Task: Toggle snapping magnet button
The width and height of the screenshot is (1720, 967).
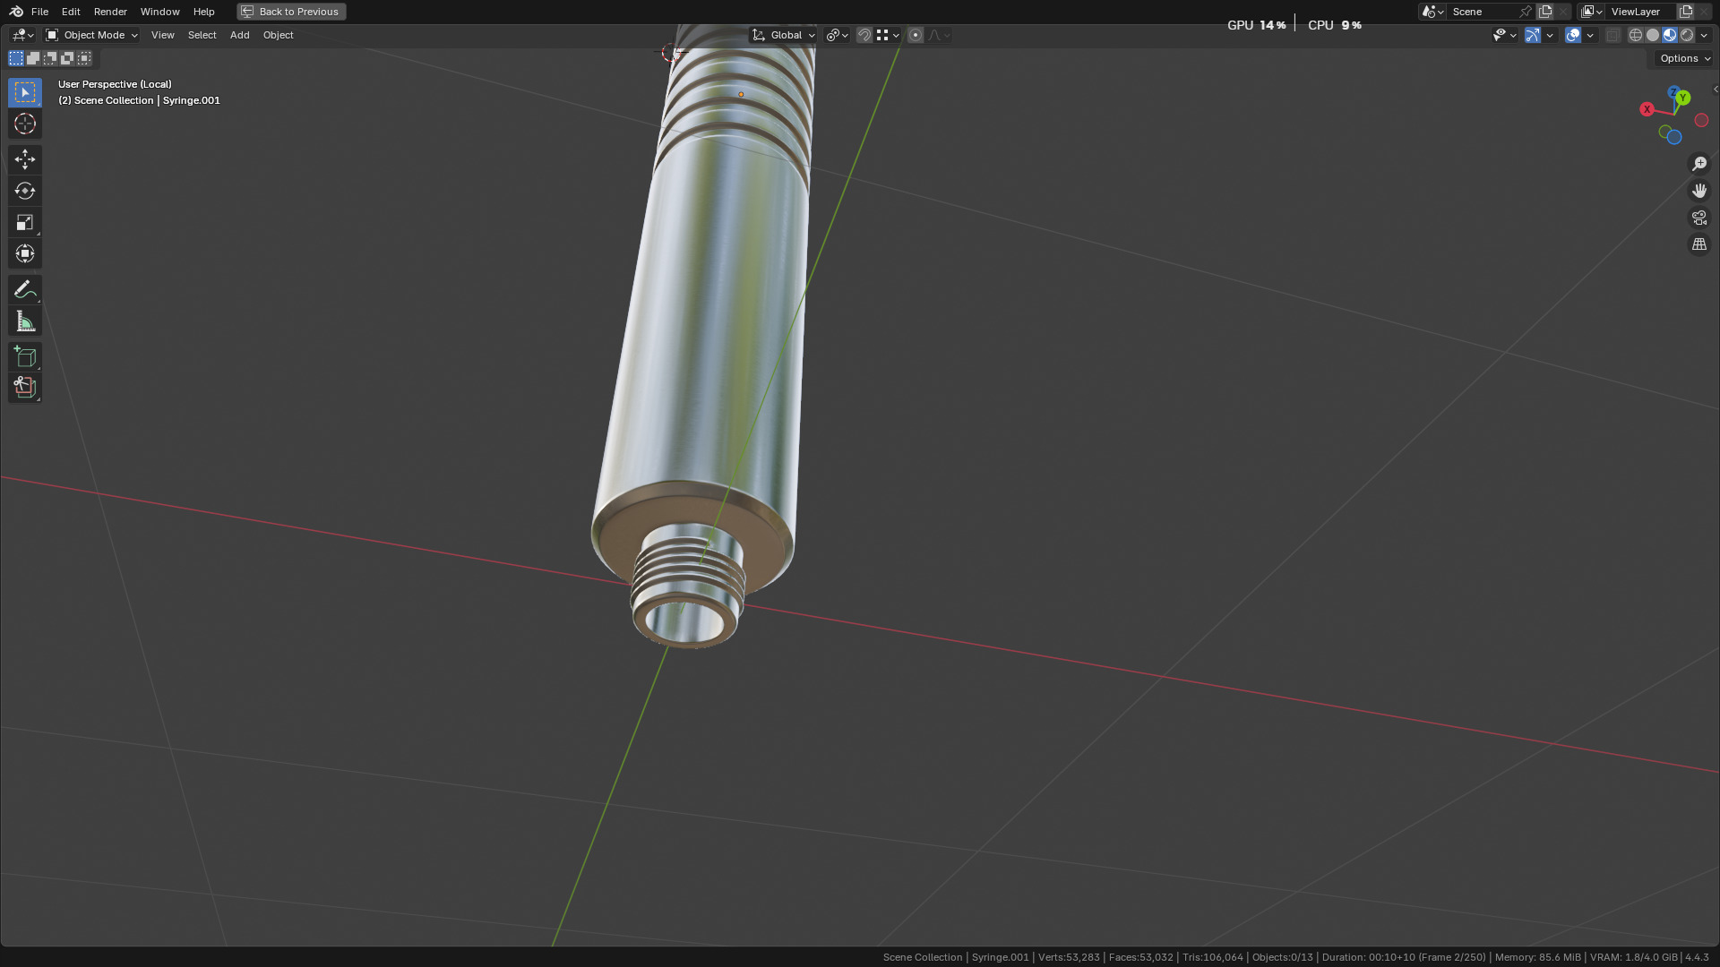Action: pos(864,35)
